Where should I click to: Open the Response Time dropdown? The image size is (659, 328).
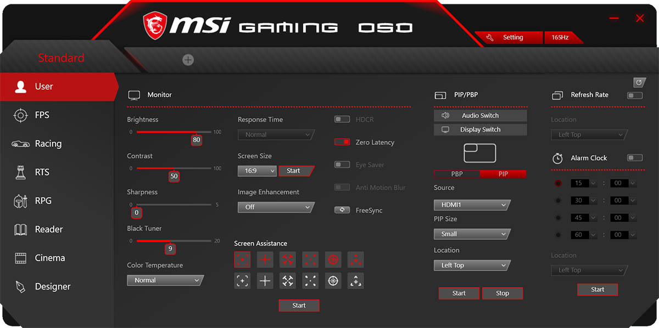tap(276, 134)
